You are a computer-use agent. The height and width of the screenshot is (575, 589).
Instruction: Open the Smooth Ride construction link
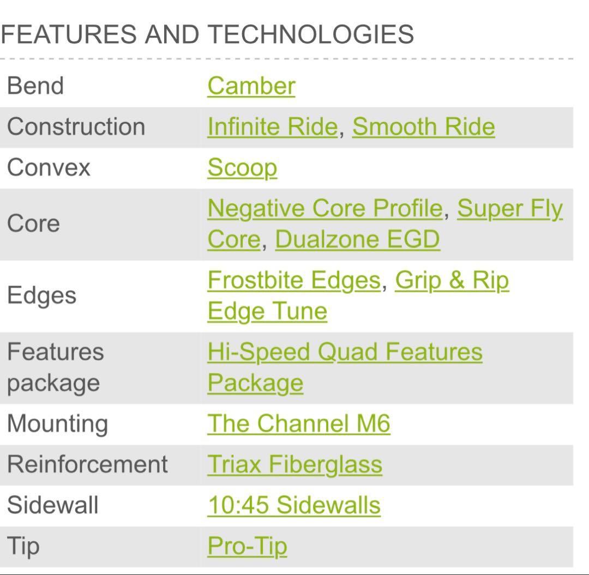pos(423,127)
